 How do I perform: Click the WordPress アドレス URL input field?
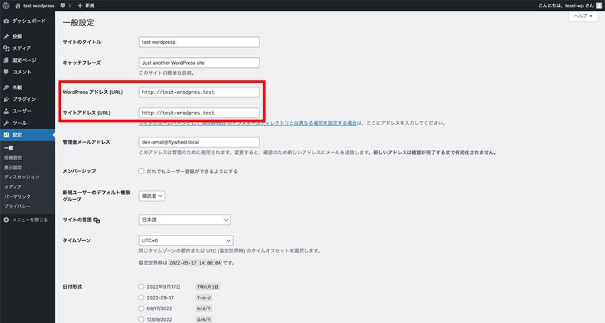click(199, 92)
